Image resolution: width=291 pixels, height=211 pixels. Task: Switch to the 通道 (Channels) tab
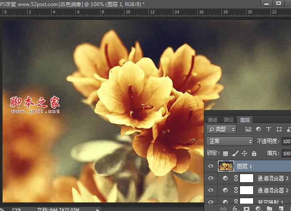pyautogui.click(x=212, y=120)
